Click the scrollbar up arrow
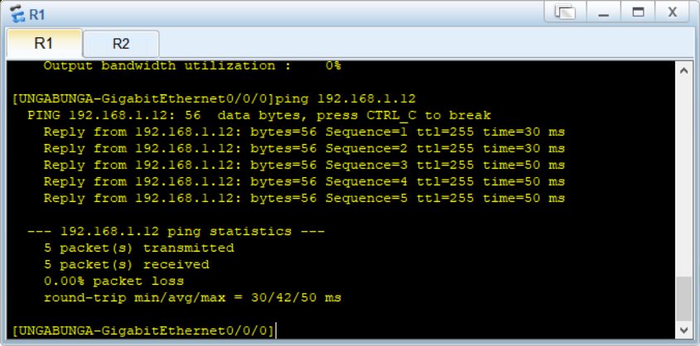 point(683,71)
